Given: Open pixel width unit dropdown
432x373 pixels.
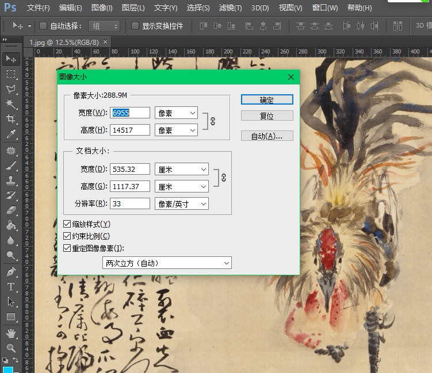Looking at the screenshot, I should [177, 113].
